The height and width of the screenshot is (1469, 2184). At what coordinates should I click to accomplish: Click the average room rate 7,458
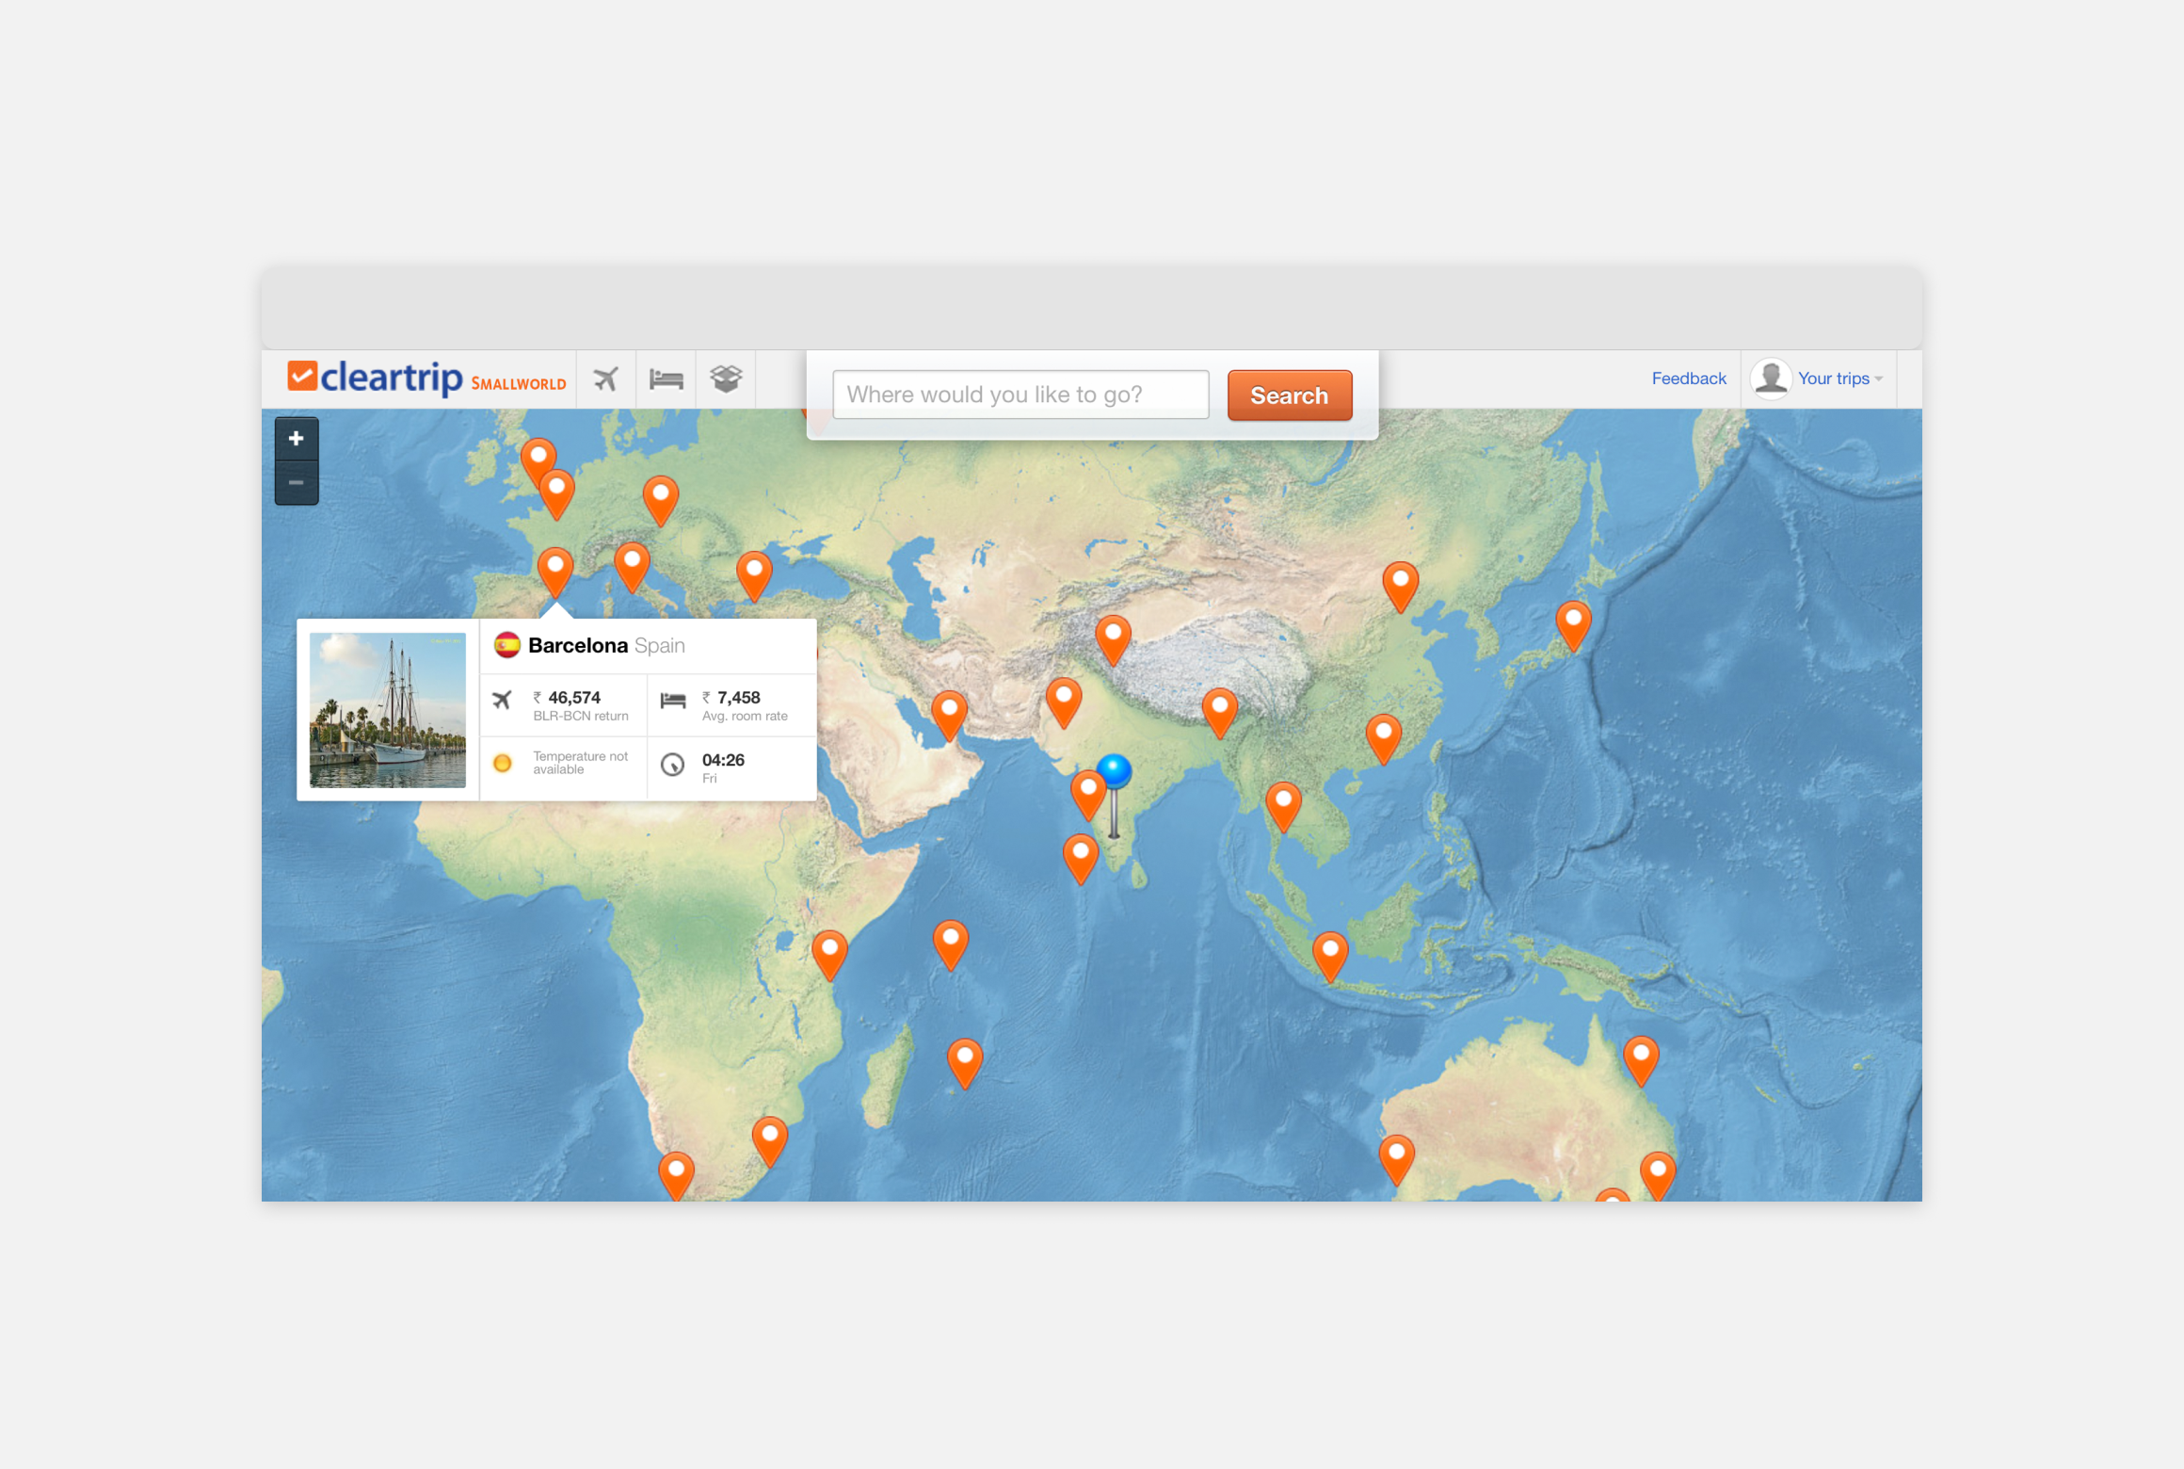[x=738, y=699]
